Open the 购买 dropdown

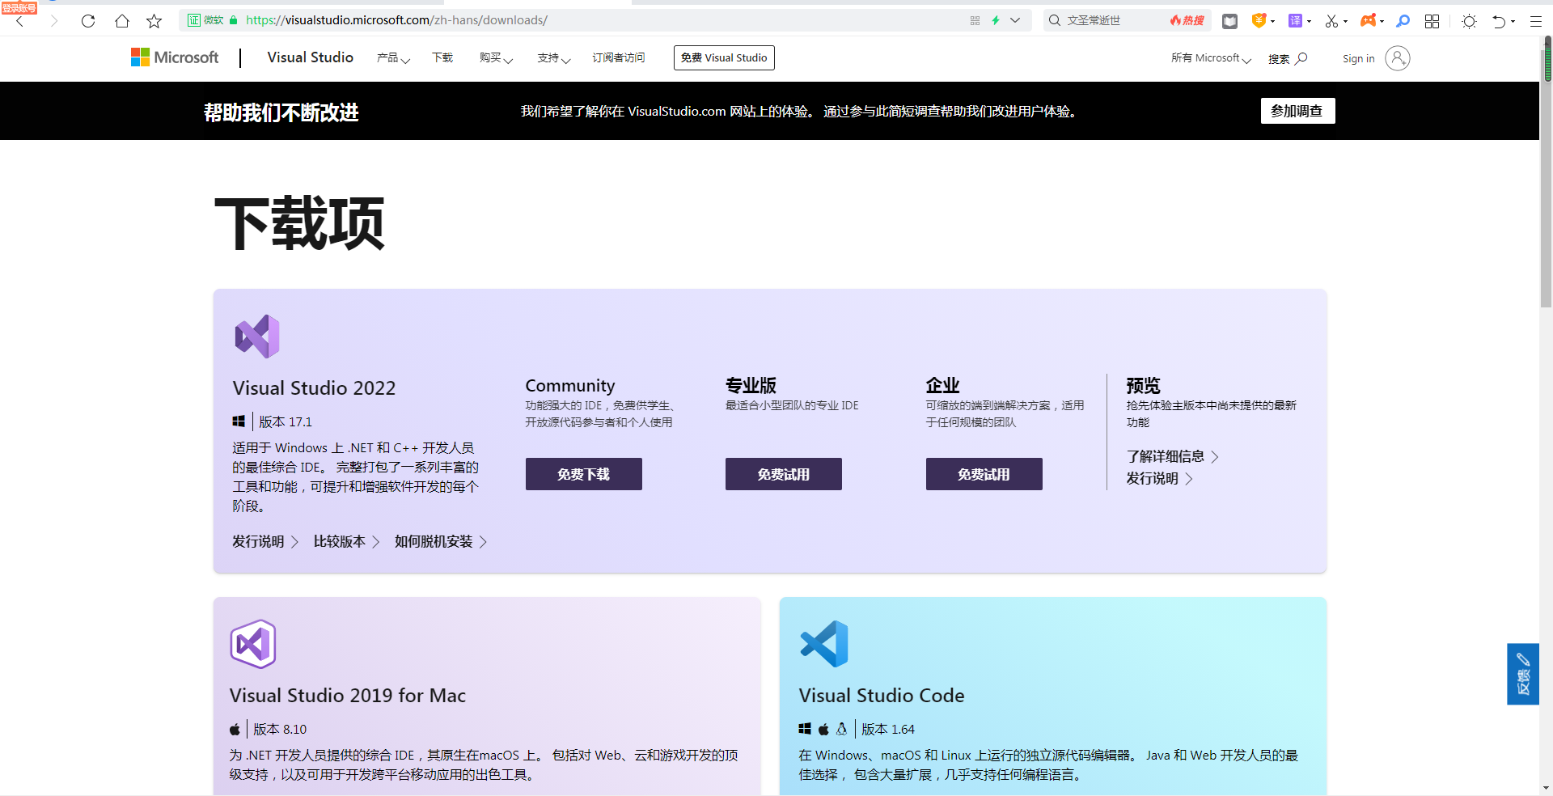496,58
